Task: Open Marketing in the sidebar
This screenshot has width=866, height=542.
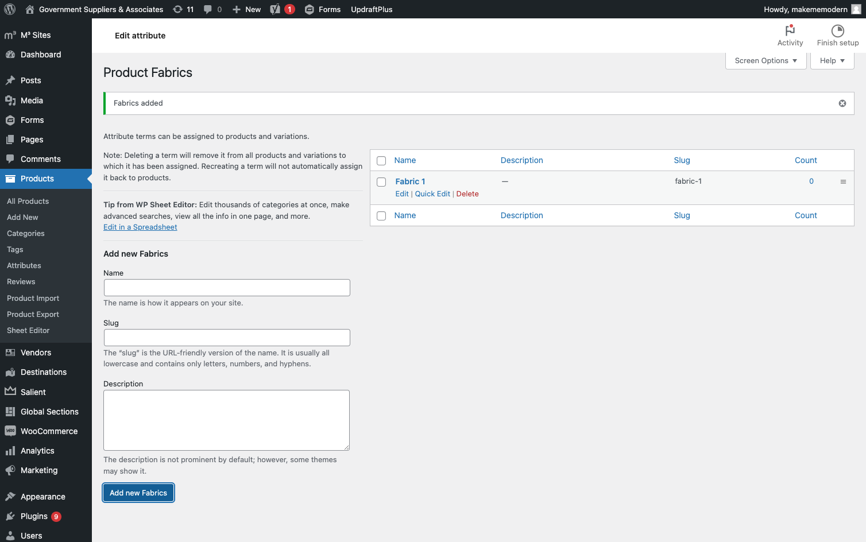Action: pos(46,470)
